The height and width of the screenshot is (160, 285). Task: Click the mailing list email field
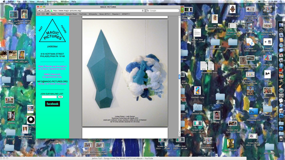[x=49, y=97]
